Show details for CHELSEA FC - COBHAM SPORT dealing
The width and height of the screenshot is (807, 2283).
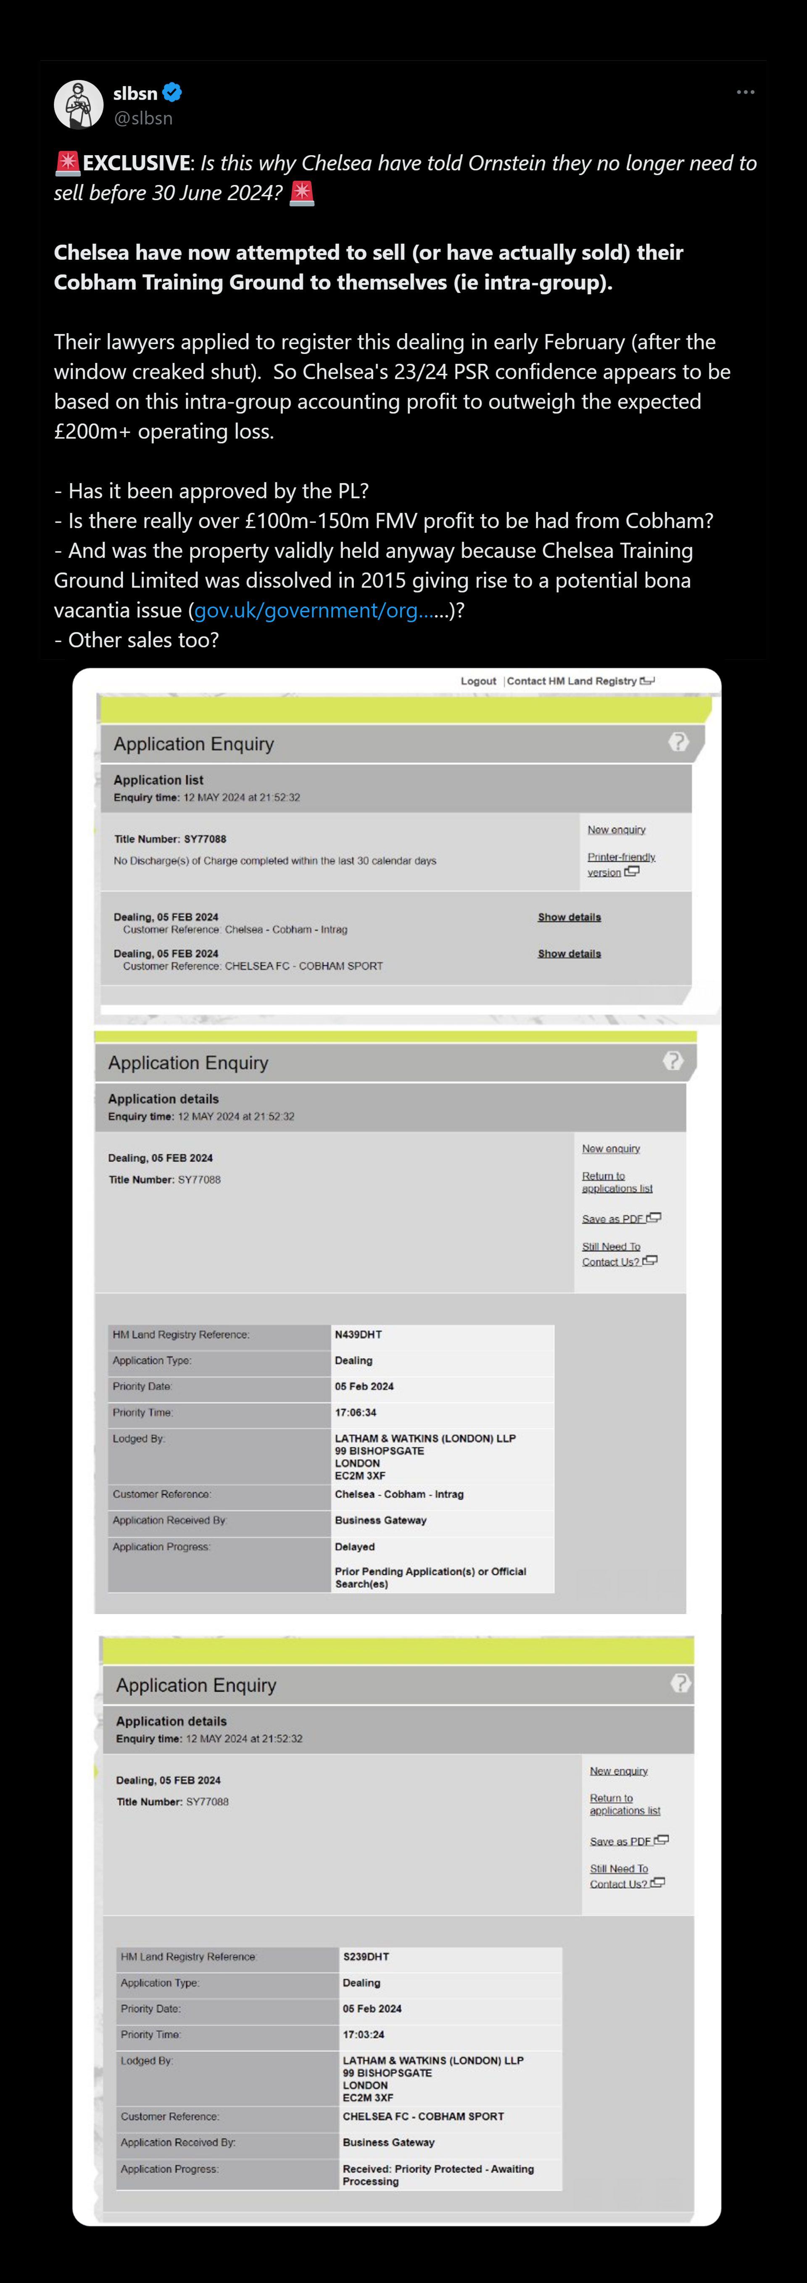tap(569, 954)
